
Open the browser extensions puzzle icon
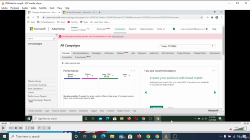tap(212, 17)
